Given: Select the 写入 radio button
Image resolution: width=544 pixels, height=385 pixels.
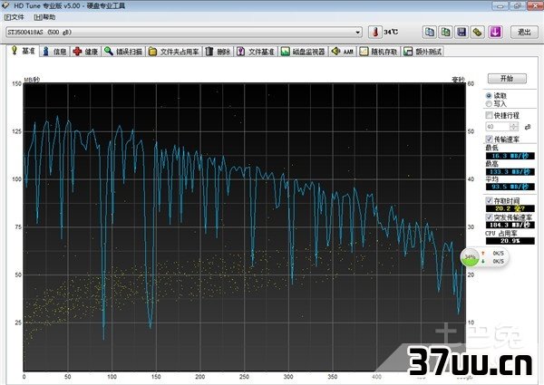Looking at the screenshot, I should (489, 103).
